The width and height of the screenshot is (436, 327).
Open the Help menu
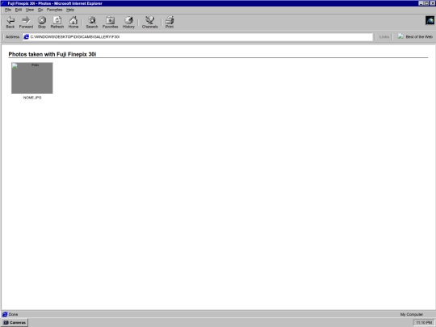point(70,10)
